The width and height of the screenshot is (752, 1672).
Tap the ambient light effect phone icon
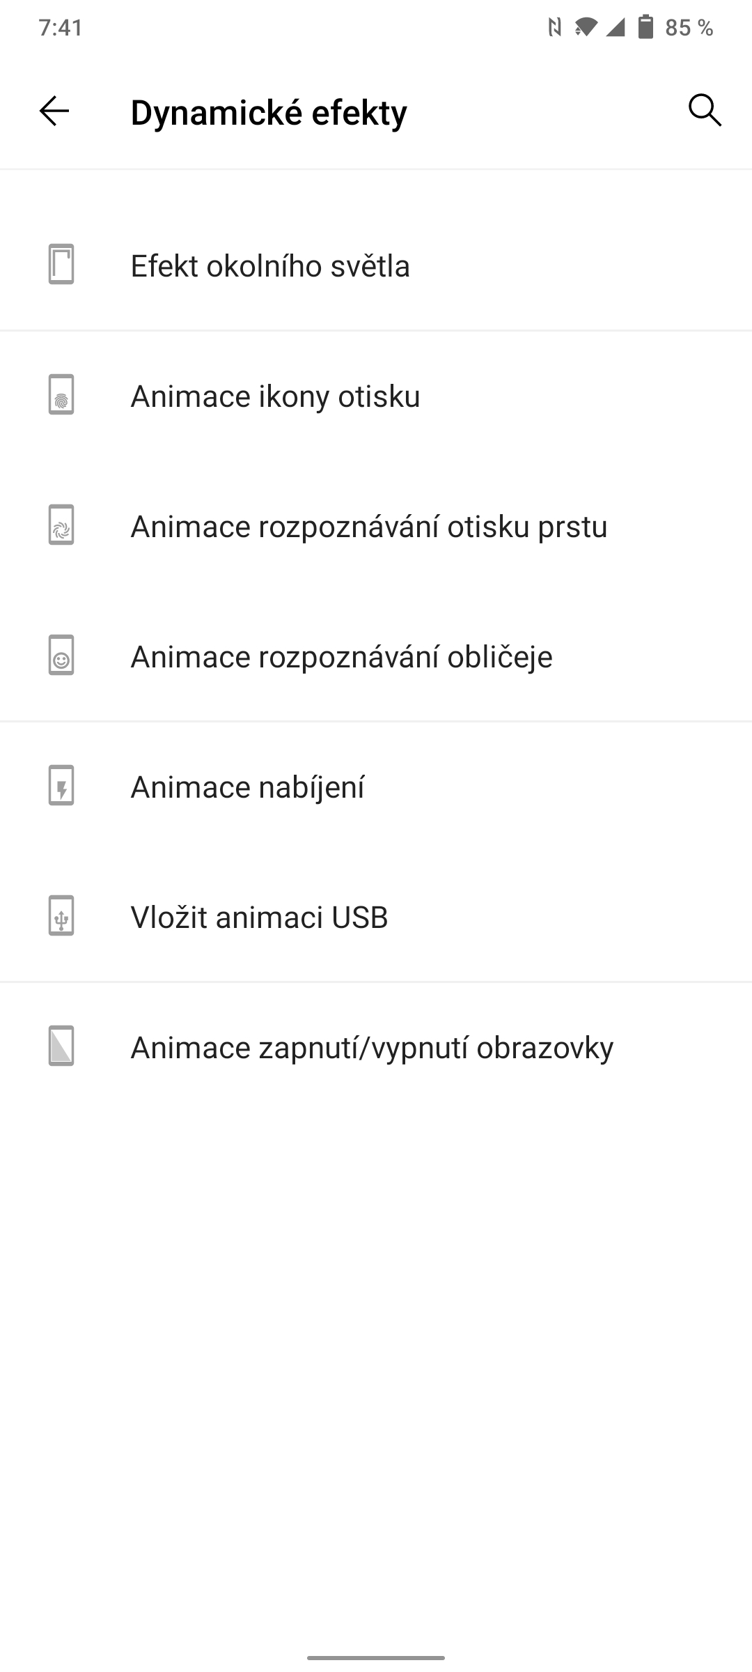[61, 265]
